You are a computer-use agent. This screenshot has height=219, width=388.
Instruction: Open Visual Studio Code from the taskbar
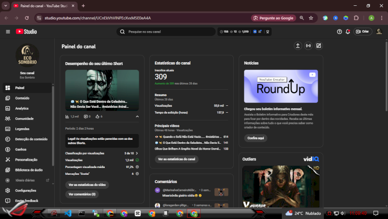(68, 213)
